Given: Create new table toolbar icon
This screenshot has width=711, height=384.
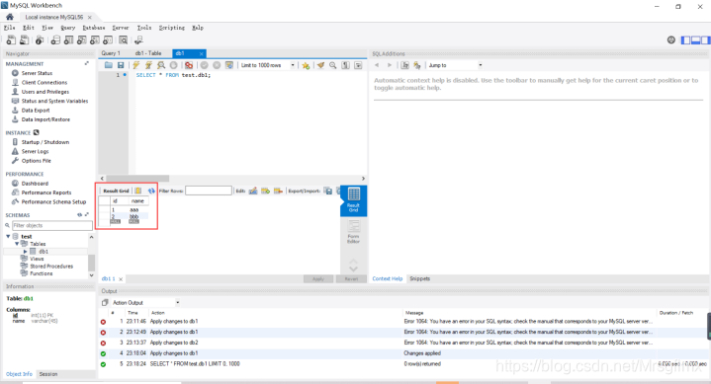Looking at the screenshot, I should [x=68, y=40].
